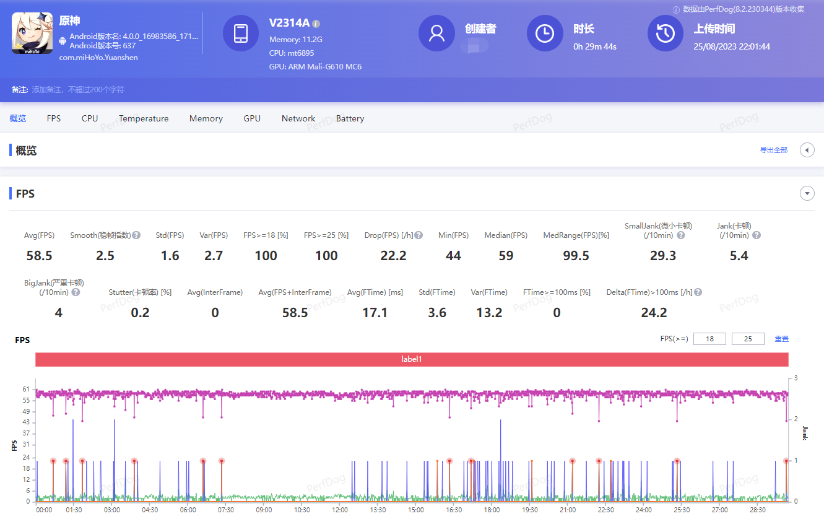
Task: Click the info icon next to V2314A
Action: 316,24
